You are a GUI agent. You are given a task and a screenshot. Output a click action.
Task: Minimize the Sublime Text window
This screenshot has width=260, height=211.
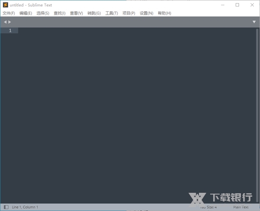pyautogui.click(x=223, y=5)
